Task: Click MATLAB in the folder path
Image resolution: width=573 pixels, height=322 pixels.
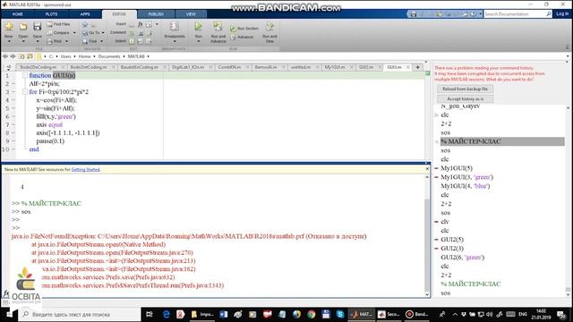Action: pyautogui.click(x=136, y=56)
